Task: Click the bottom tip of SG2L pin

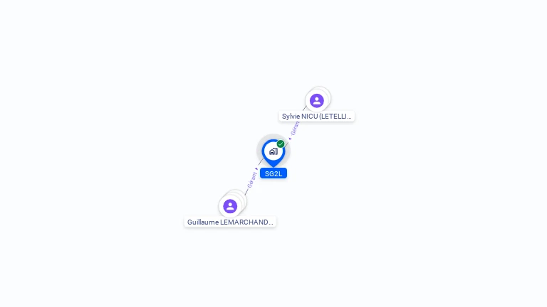Action: pyautogui.click(x=273, y=166)
